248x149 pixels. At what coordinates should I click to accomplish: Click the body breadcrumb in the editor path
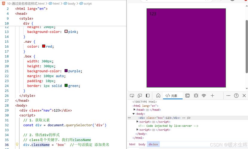72,4
